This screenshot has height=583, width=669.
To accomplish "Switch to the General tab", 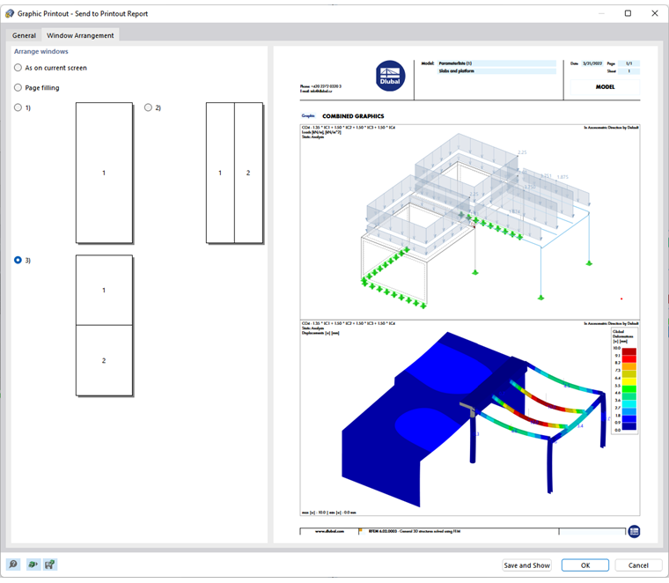I will pos(24,35).
